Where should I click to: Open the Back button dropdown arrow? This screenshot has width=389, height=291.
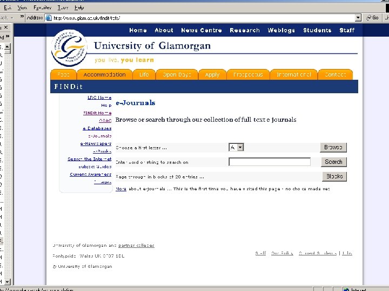(12, 18)
